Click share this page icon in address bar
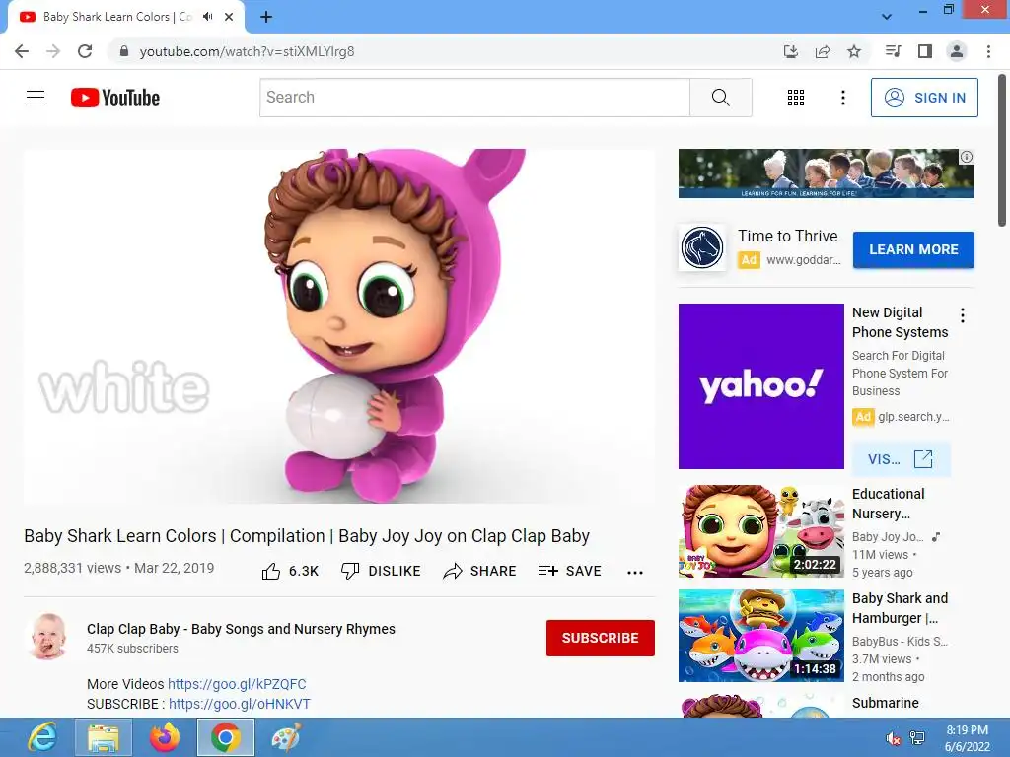The image size is (1010, 757). point(822,51)
